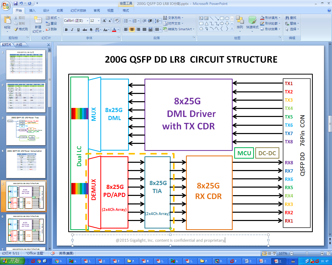Decrease list indent level

[144, 21]
